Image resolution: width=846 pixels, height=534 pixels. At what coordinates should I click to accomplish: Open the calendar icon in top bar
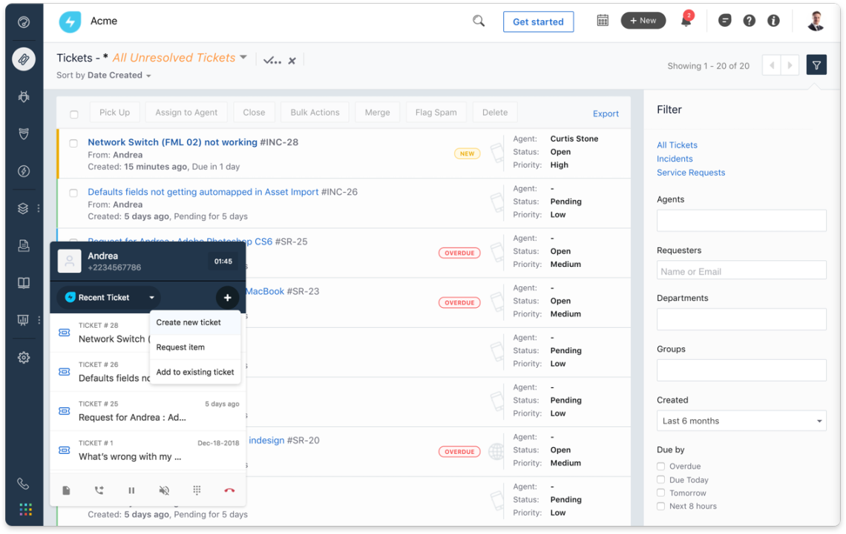point(603,21)
